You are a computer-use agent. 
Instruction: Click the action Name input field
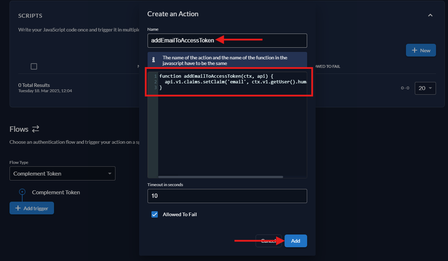tap(227, 41)
